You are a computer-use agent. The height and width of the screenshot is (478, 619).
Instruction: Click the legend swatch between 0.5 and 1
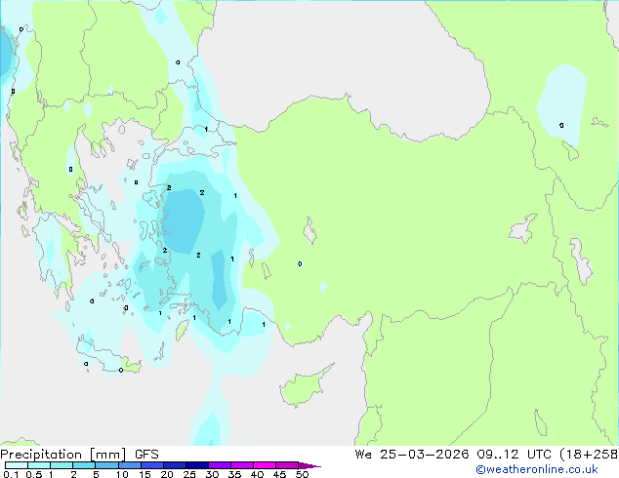[39, 465]
